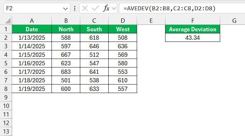Select row 13 header
The height and width of the screenshot is (136, 245).
pos(6,131)
